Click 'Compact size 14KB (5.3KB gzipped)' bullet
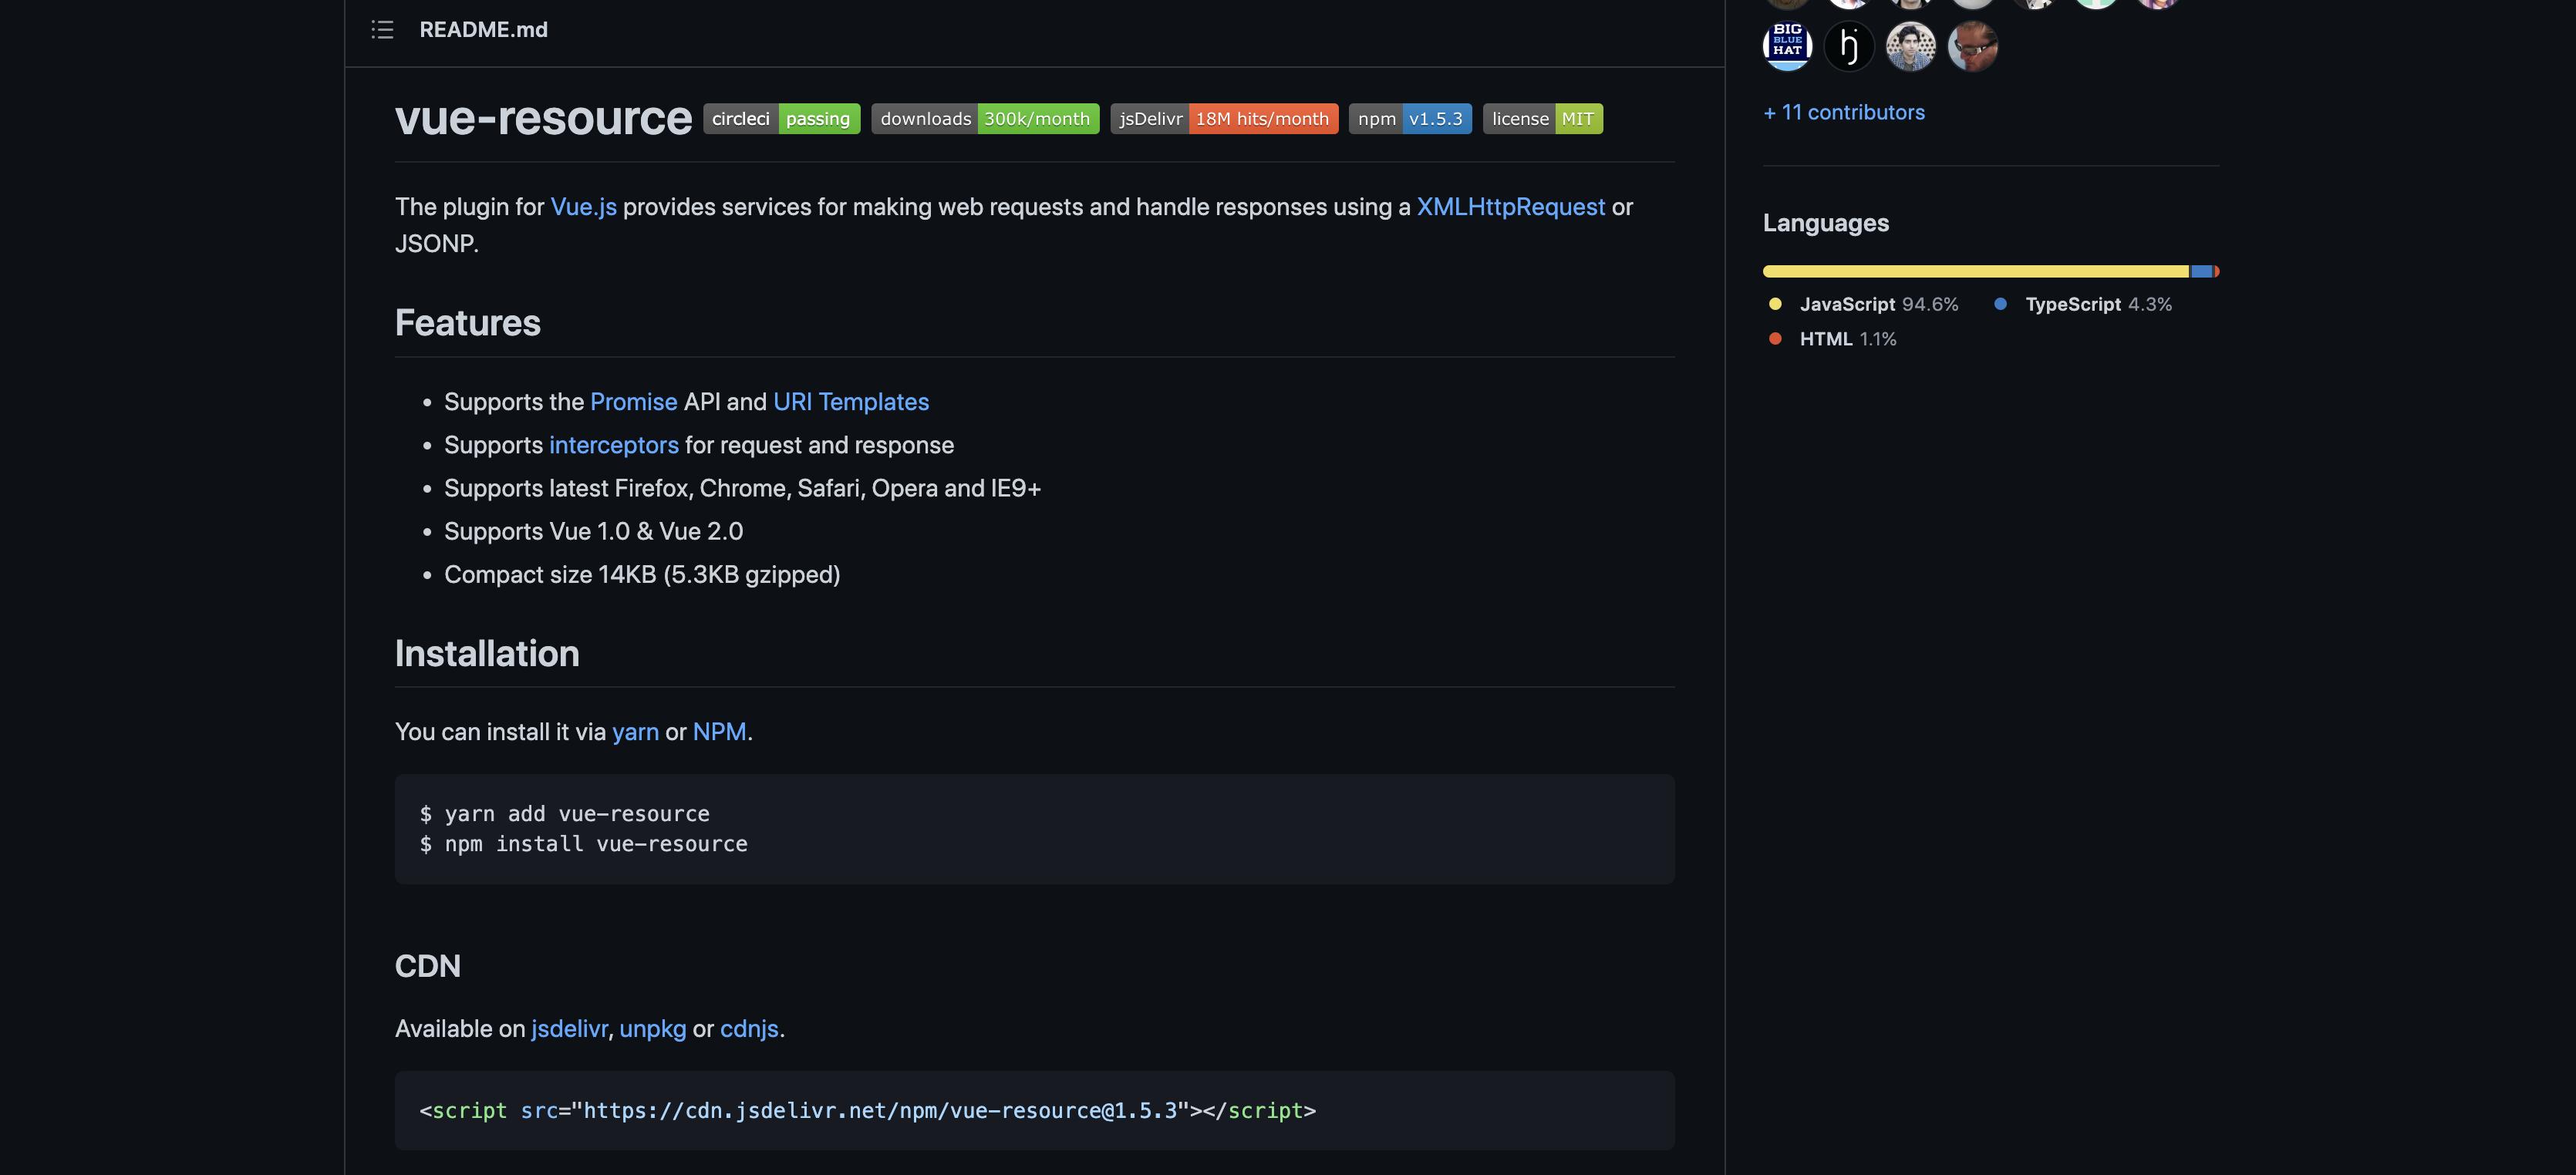 click(642, 575)
